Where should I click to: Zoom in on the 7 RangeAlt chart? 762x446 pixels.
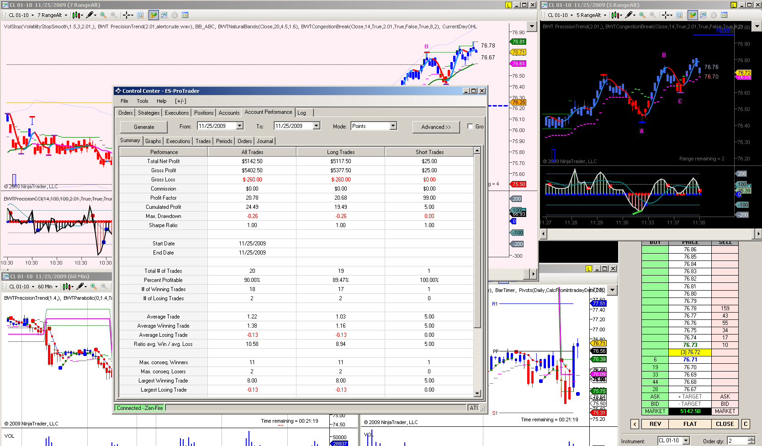point(103,15)
